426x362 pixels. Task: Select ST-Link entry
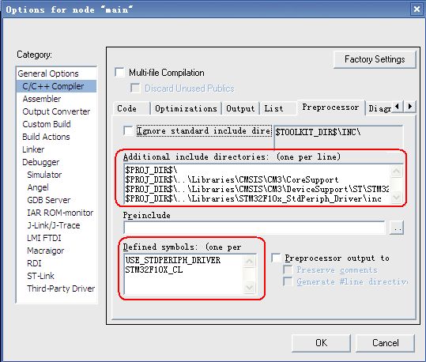pos(40,276)
